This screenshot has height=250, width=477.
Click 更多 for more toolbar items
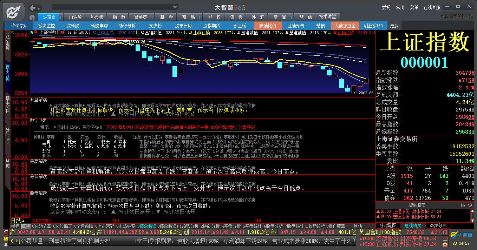pyautogui.click(x=394, y=26)
